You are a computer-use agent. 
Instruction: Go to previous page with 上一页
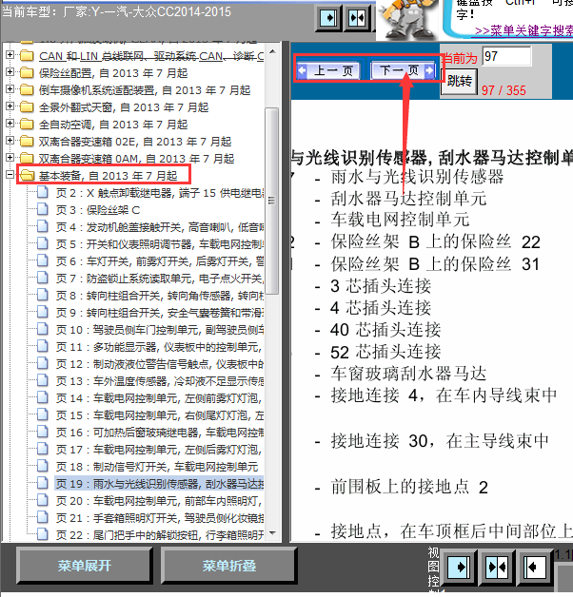coord(328,70)
